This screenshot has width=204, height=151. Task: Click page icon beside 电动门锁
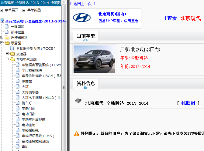18,114
